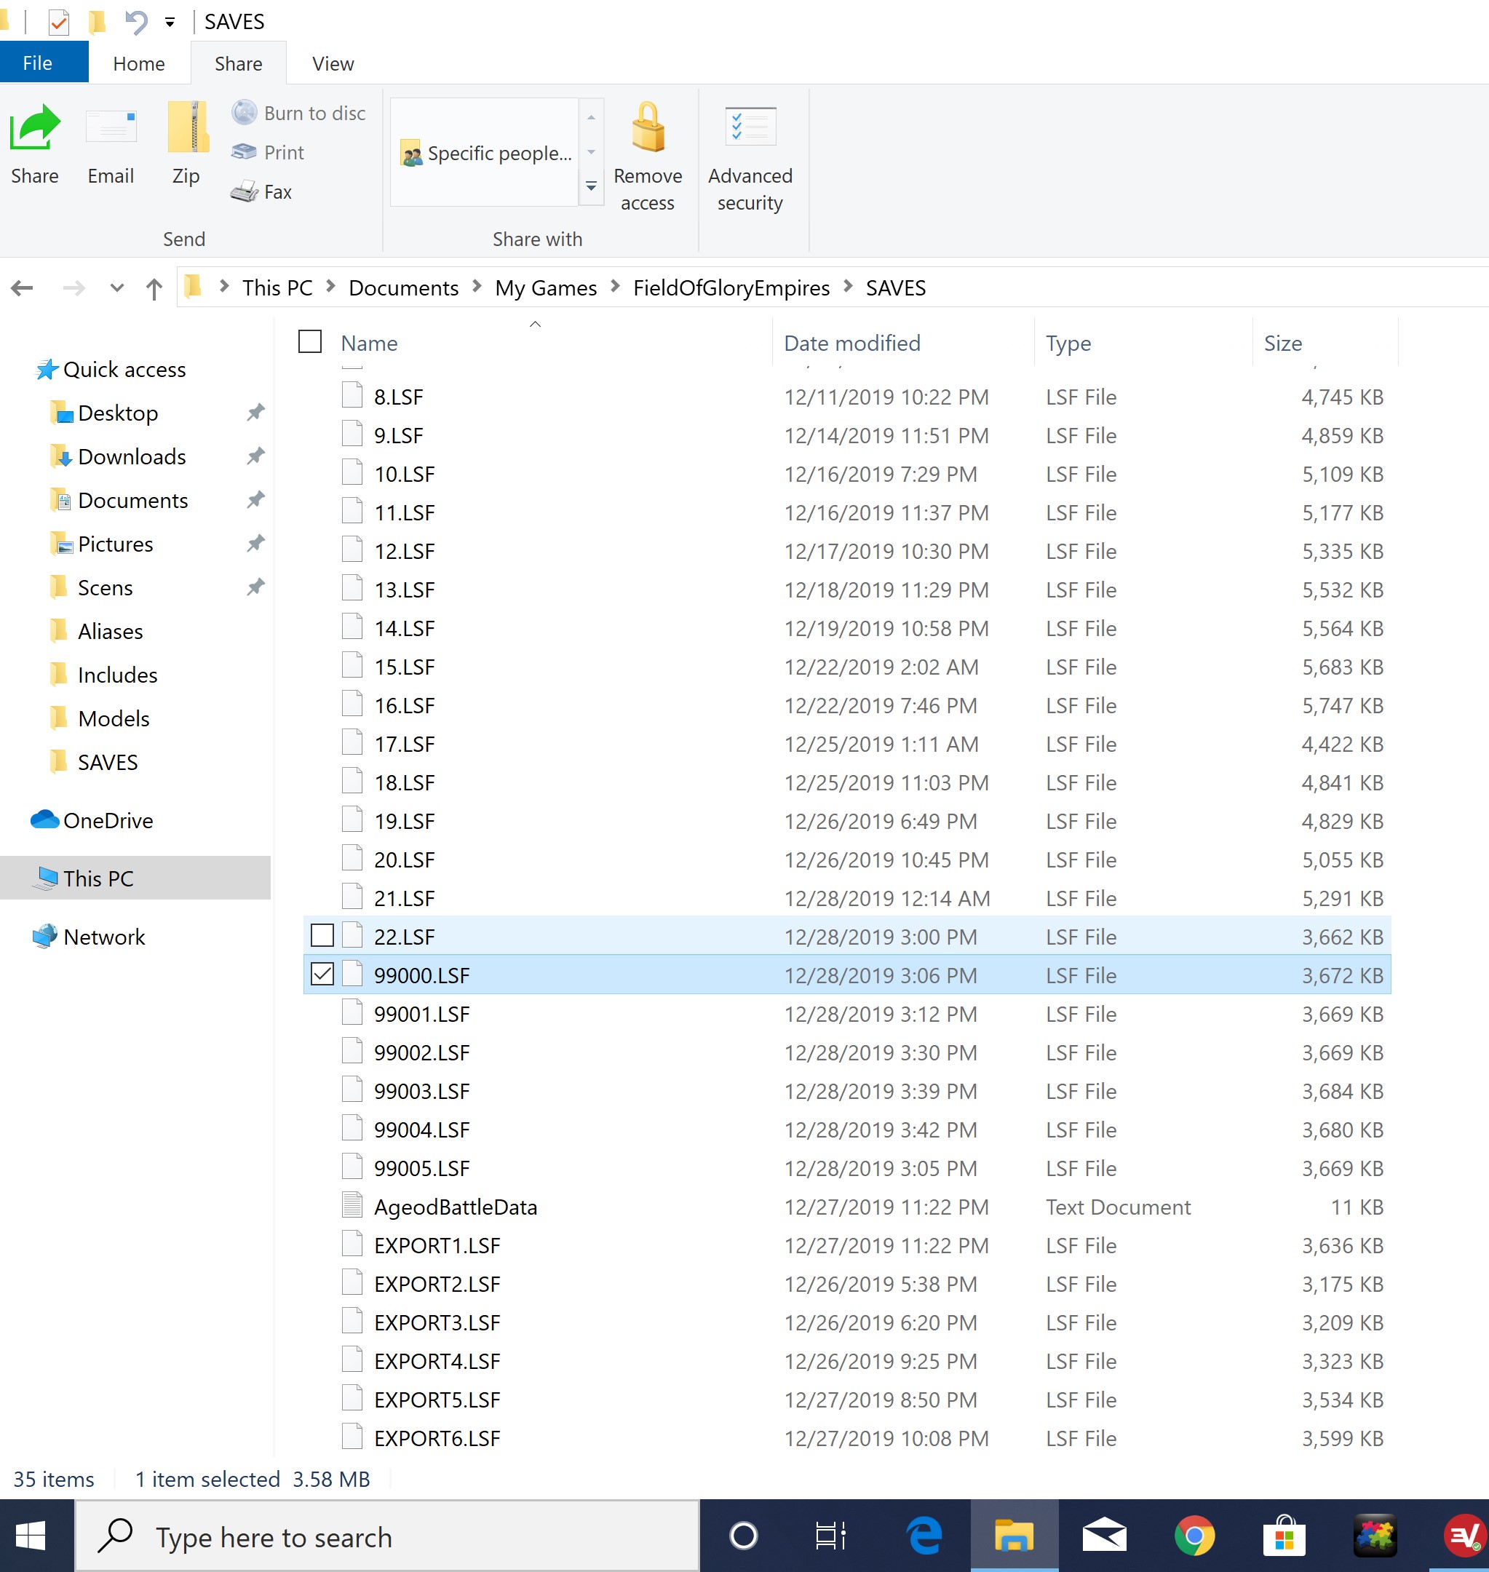Launch Google Chrome from taskbar
Viewport: 1489px width, 1572px height.
point(1194,1537)
